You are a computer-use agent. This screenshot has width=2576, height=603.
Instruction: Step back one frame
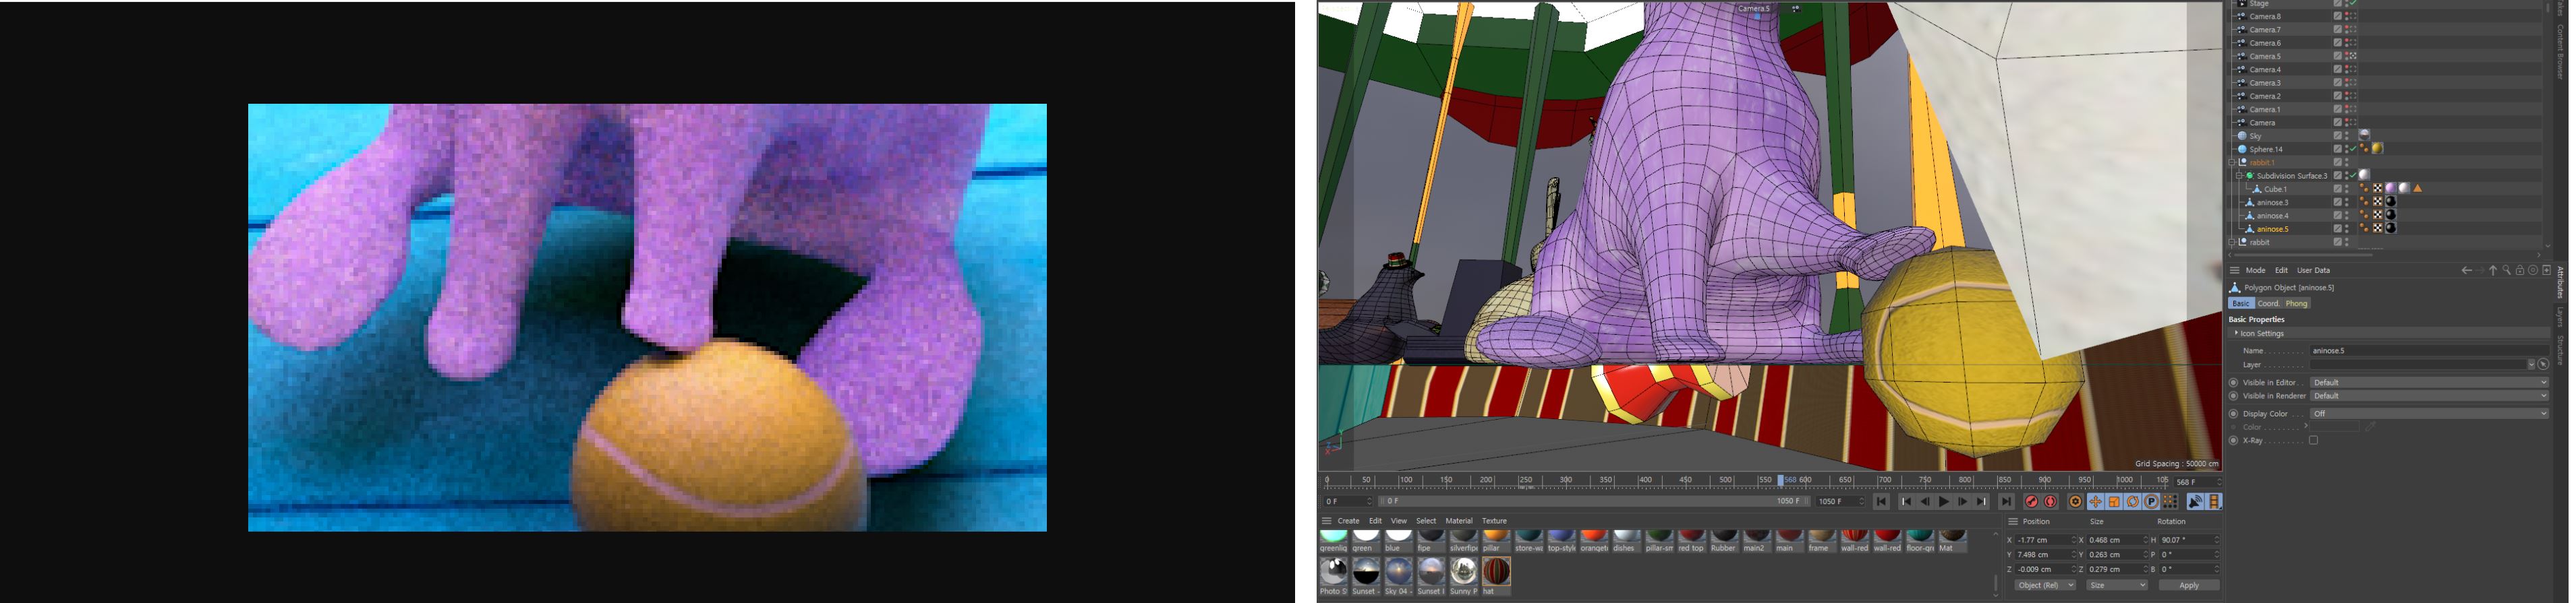click(1925, 502)
